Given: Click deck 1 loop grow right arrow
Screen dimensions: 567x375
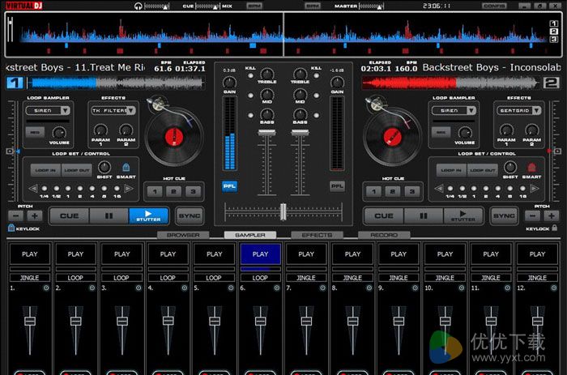Looking at the screenshot, I should (128, 189).
